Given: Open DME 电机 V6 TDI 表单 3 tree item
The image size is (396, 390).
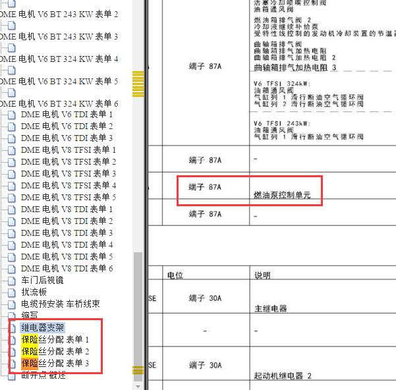Looking at the screenshot, I should pos(67,138).
